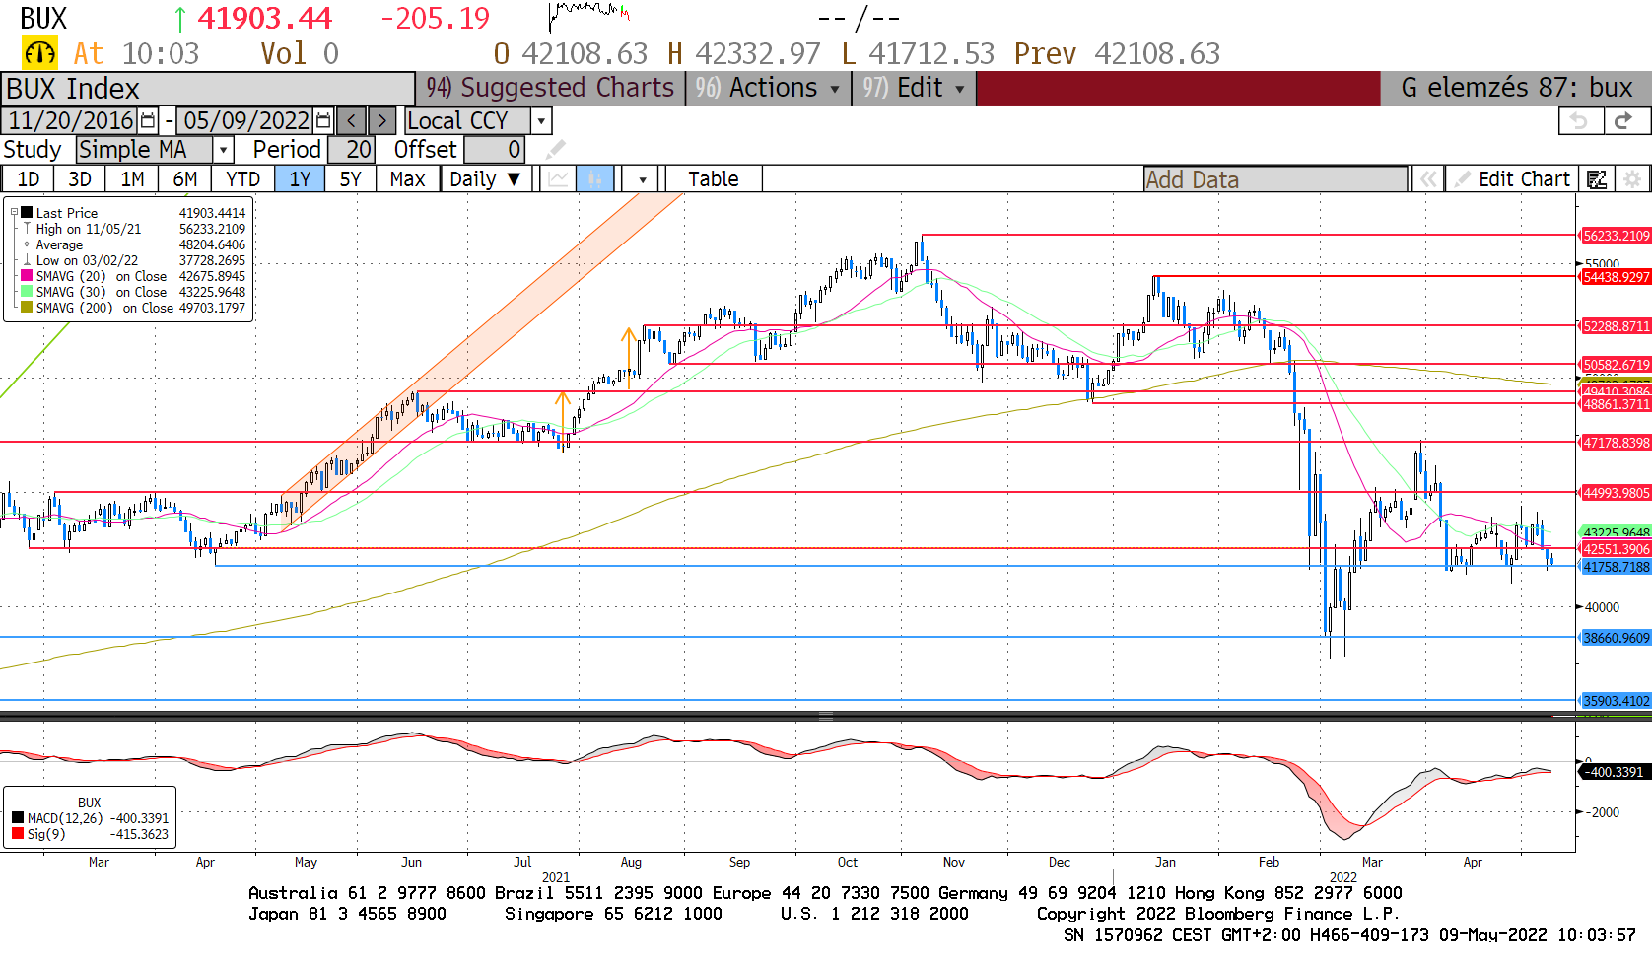Screen dimensions: 1652x977
Task: Click the undo arrow button
Action: click(x=1580, y=121)
